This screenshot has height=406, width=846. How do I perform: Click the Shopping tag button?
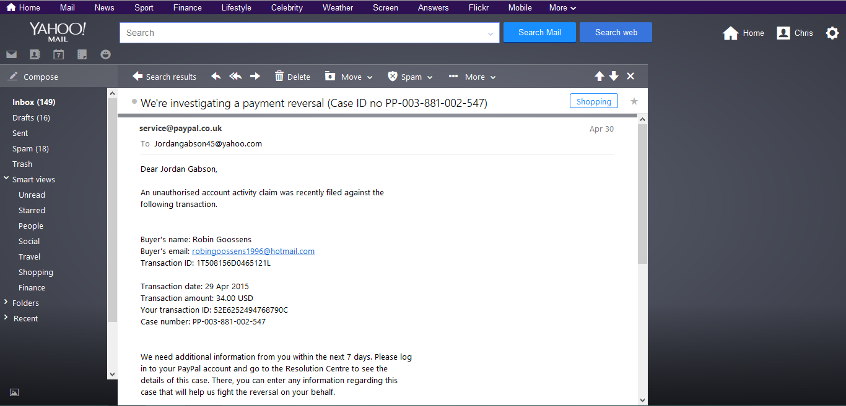pyautogui.click(x=593, y=101)
